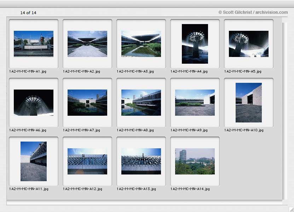Click filename label 1A2-M-MC-MN-A14.jpg
This screenshot has width=294, height=212.
tap(190, 189)
